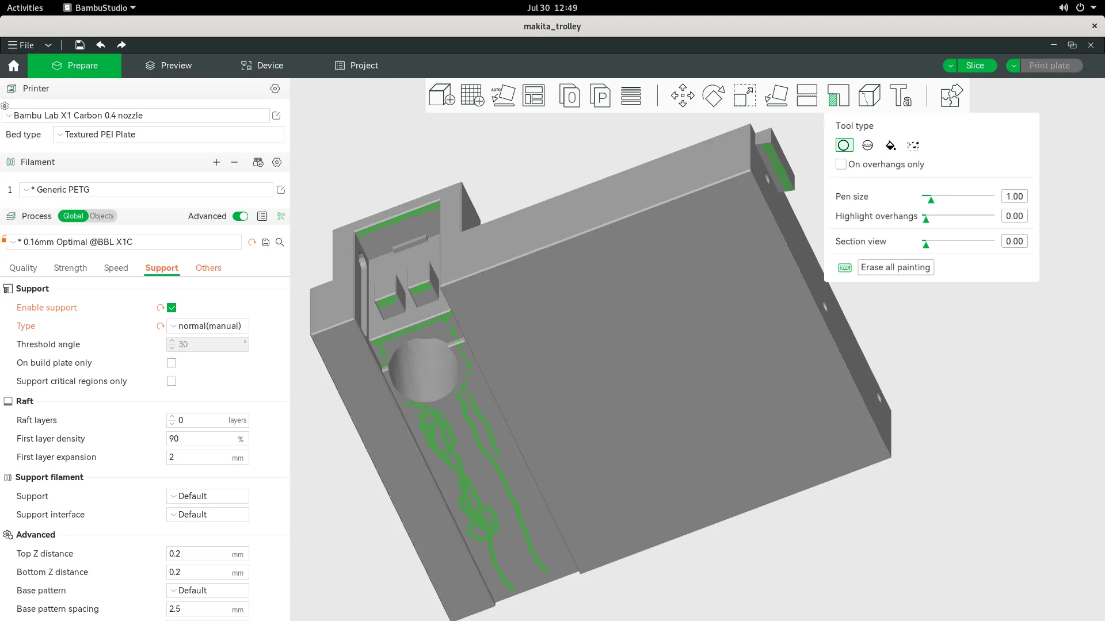The image size is (1105, 621).
Task: Select the Move tool
Action: pyautogui.click(x=683, y=95)
